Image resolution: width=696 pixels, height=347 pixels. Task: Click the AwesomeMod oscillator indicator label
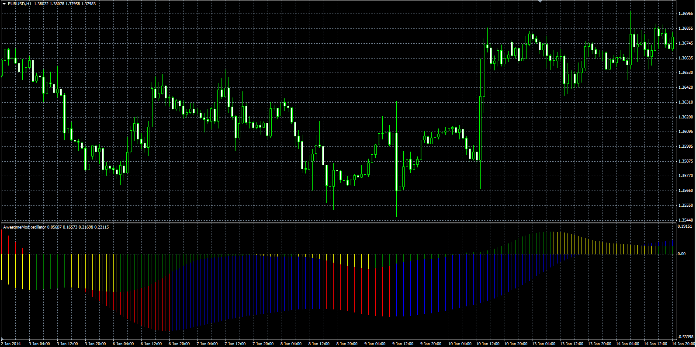(24, 227)
